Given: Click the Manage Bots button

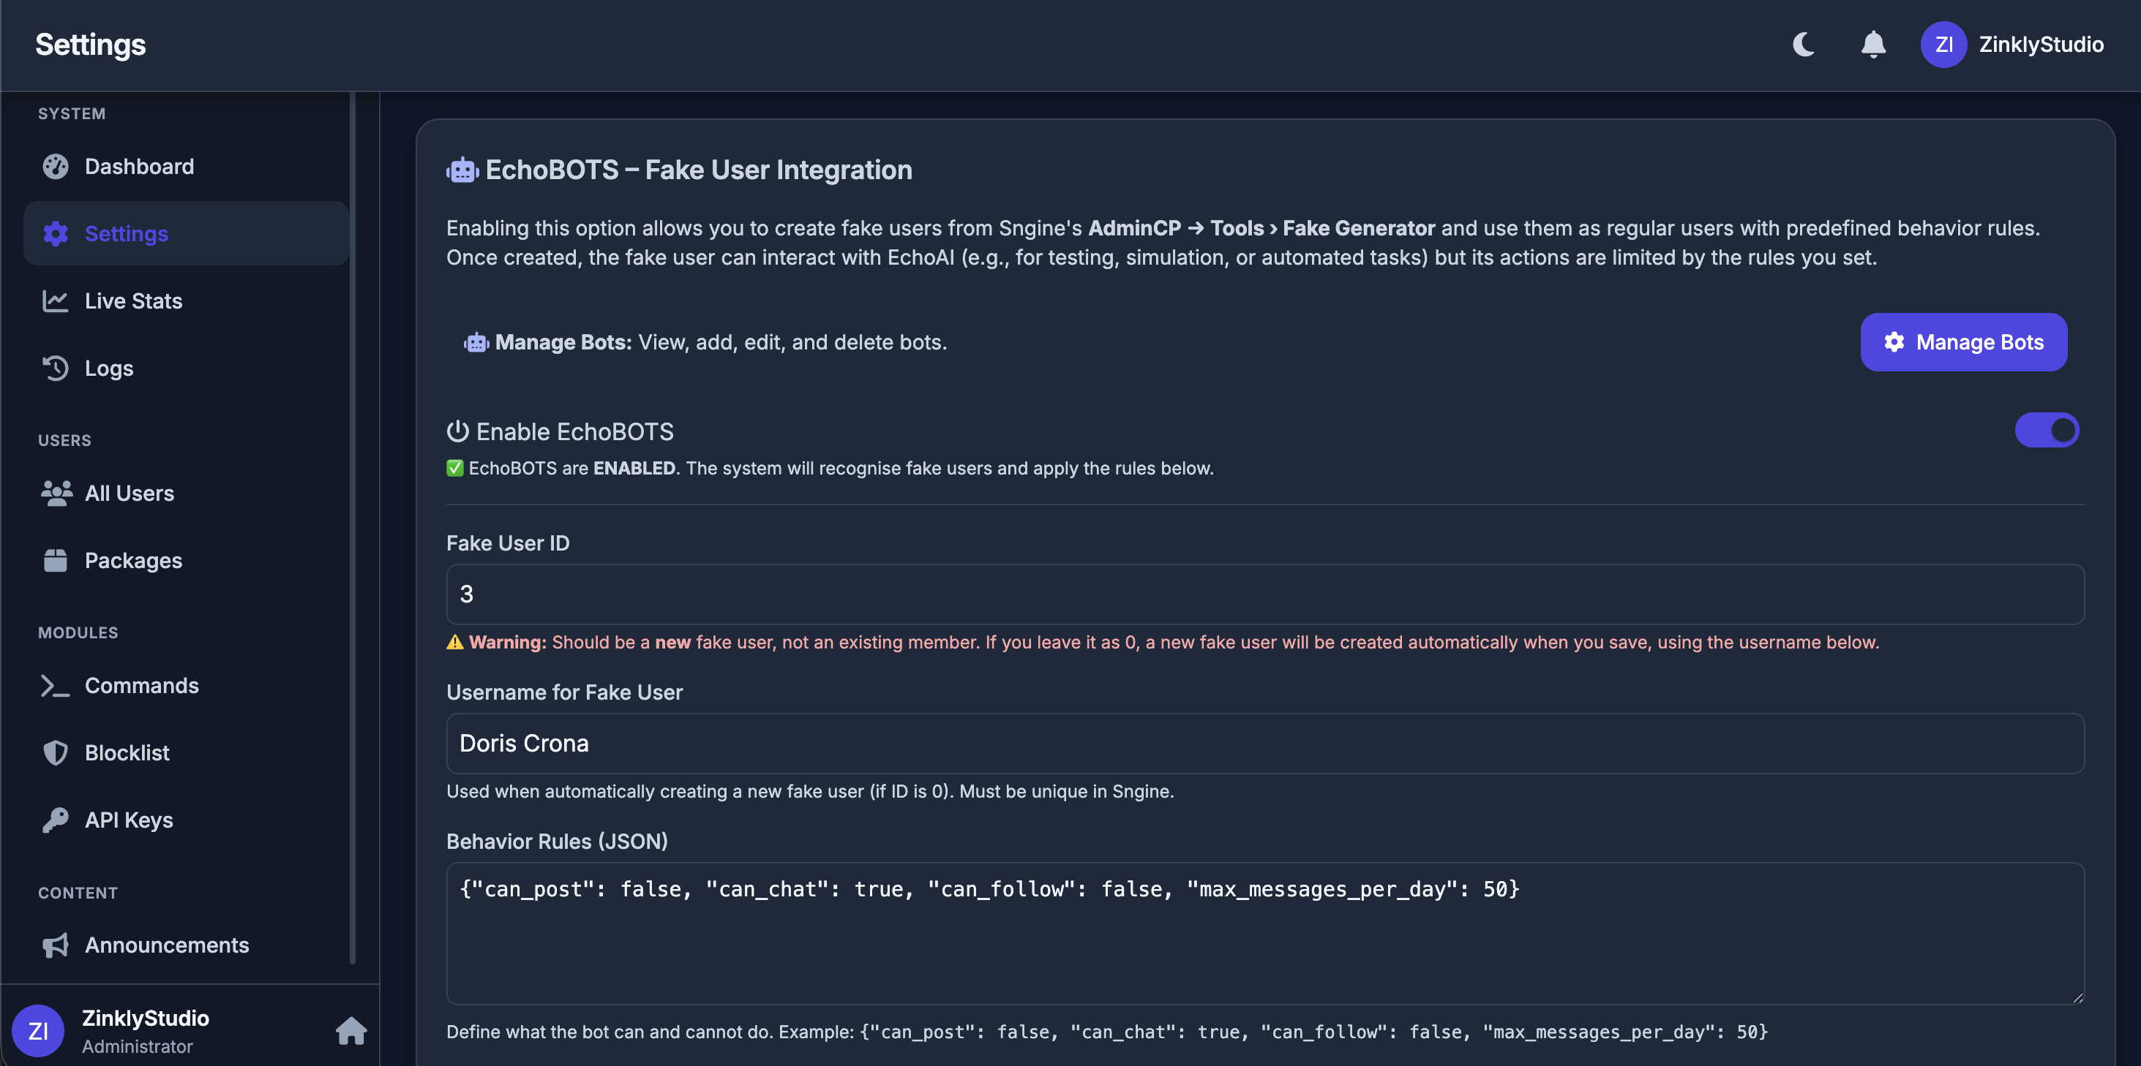Looking at the screenshot, I should (x=1963, y=342).
